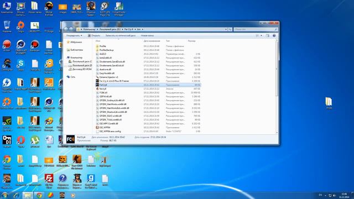Viewport: 354px width, 199px height.
Task: Open the Opera desktop shortcut
Action: [x=21, y=142]
